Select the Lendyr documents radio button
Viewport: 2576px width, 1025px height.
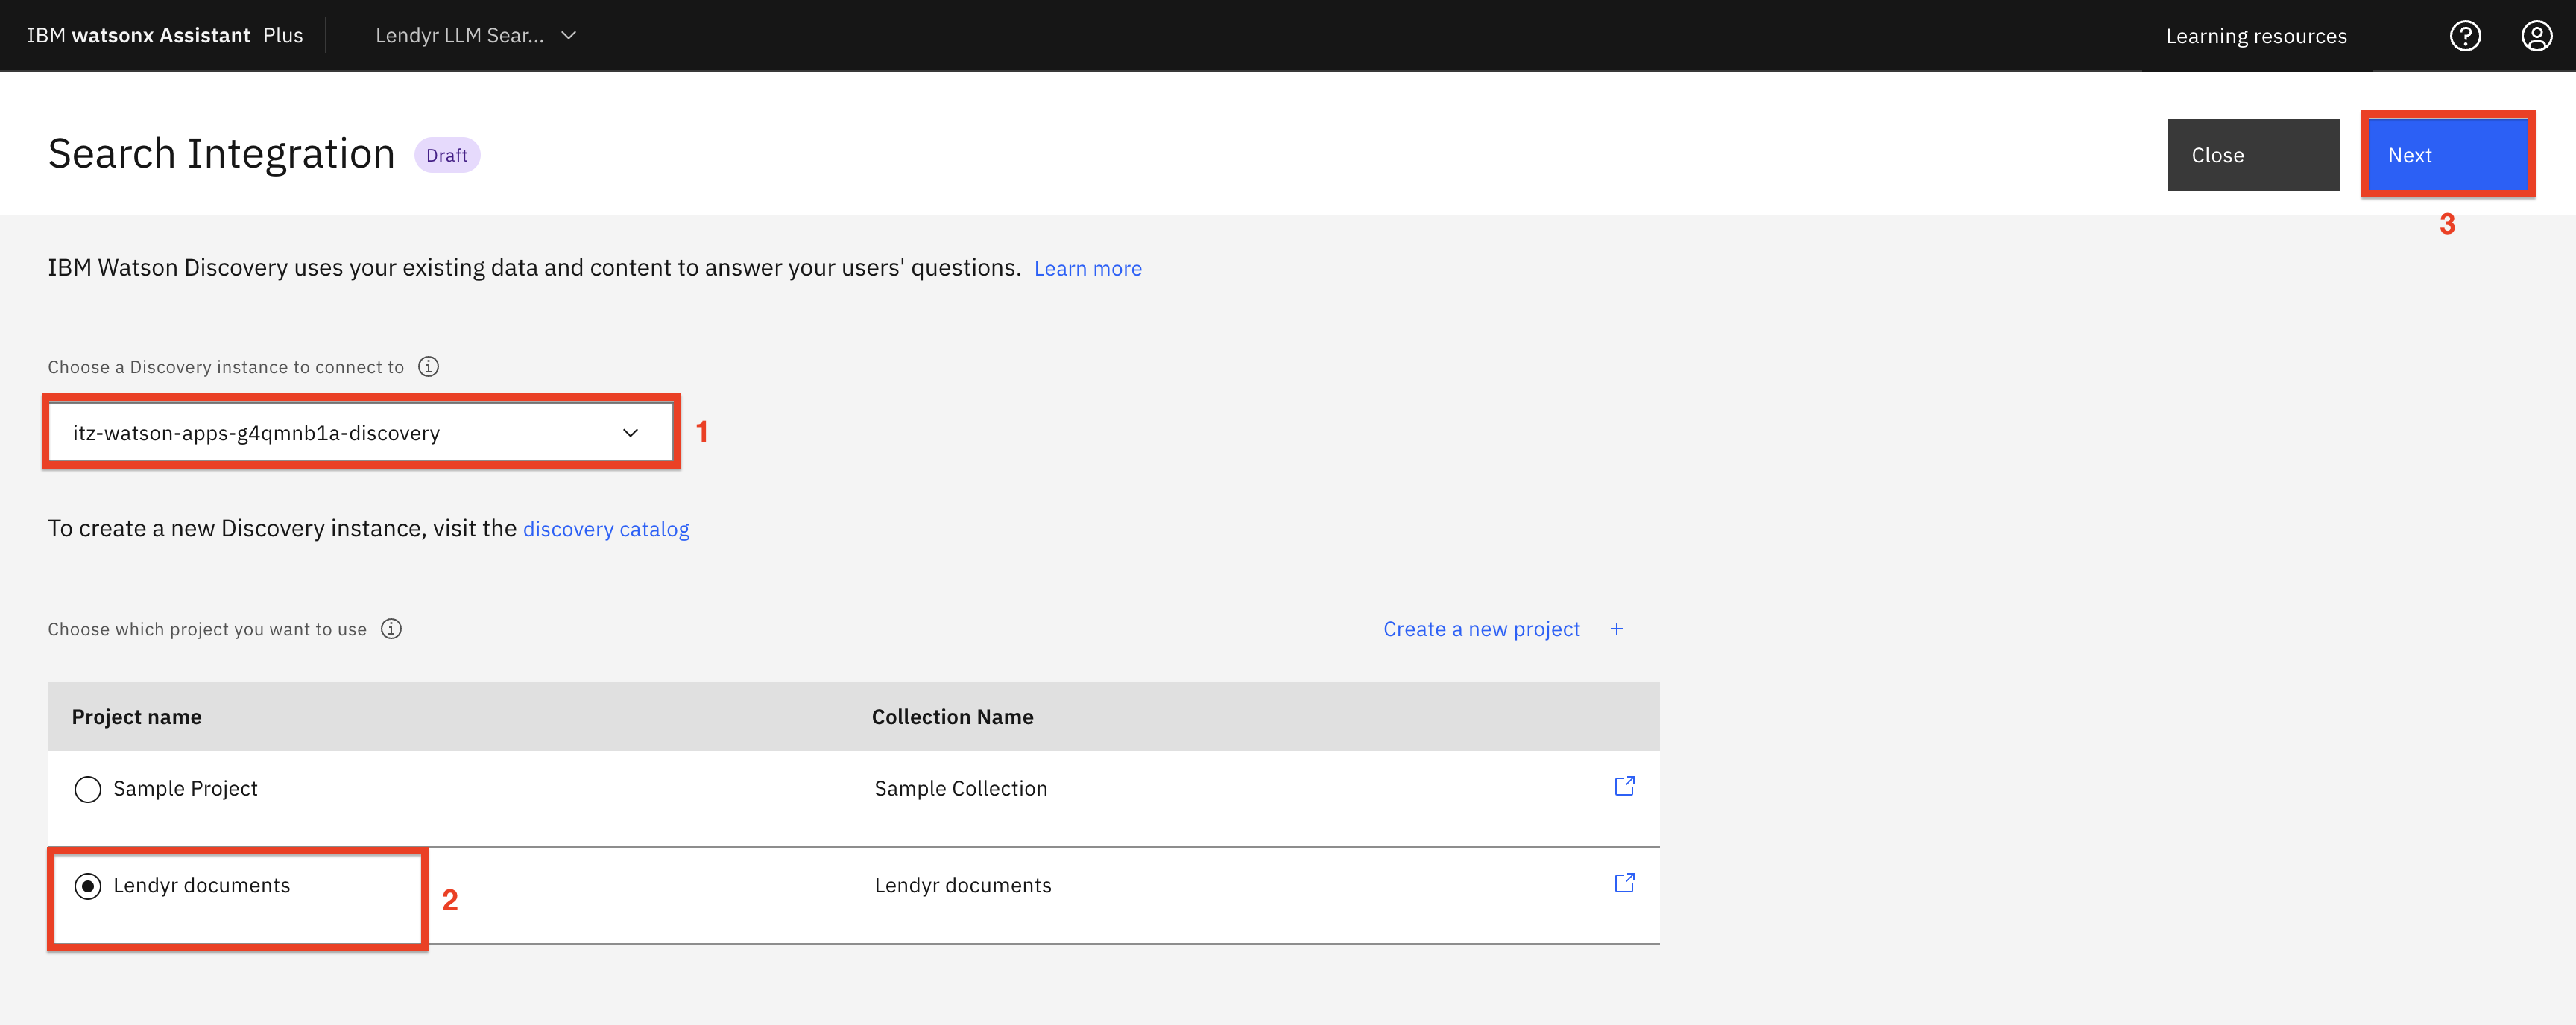coord(88,886)
